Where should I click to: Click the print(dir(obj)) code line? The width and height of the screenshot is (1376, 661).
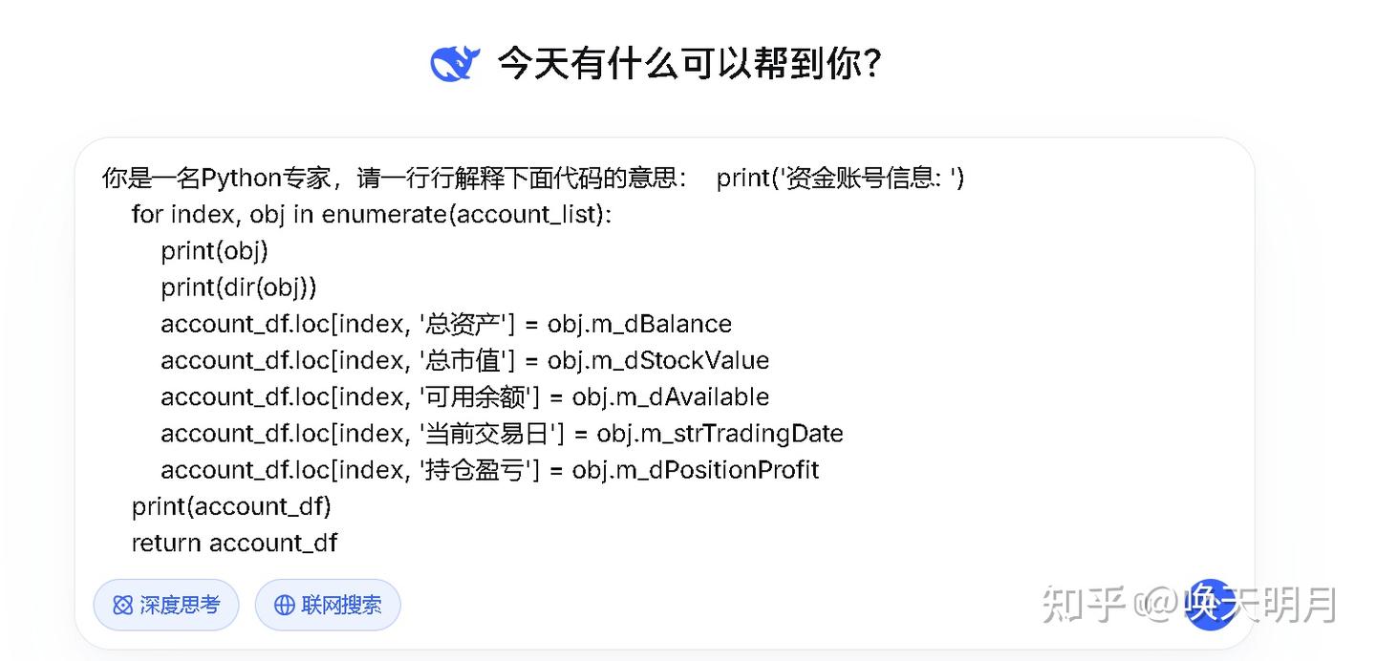(x=236, y=287)
